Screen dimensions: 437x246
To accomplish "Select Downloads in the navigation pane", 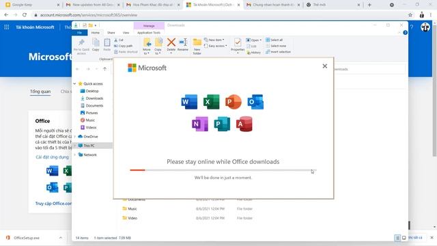I will click(91, 98).
